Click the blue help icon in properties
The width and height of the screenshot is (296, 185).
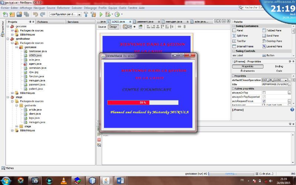tap(292, 110)
